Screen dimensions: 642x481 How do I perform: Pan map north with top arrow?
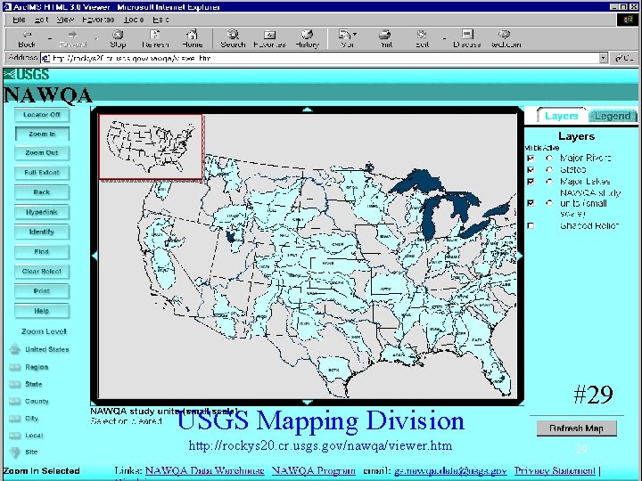coord(307,110)
